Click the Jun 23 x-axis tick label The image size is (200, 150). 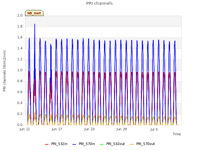pos(89,129)
